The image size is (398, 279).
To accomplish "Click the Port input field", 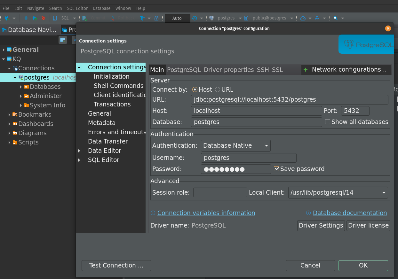I will tap(355, 111).
